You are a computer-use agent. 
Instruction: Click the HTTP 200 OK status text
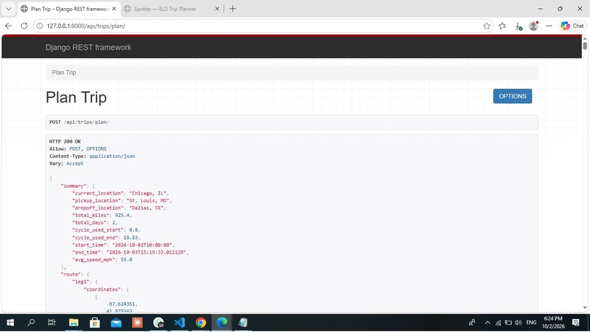point(65,141)
